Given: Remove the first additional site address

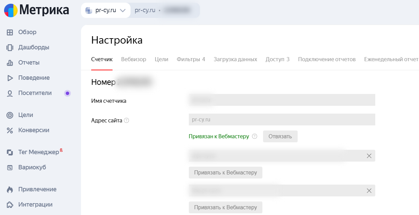Looking at the screenshot, I should 369,156.
